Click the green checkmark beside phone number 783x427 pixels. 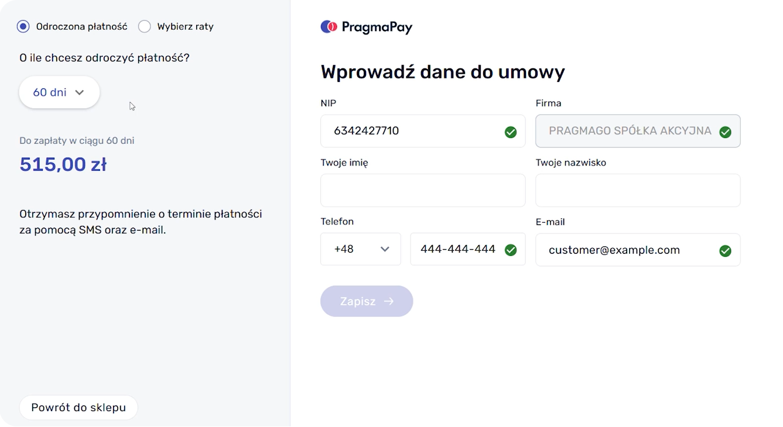point(511,250)
